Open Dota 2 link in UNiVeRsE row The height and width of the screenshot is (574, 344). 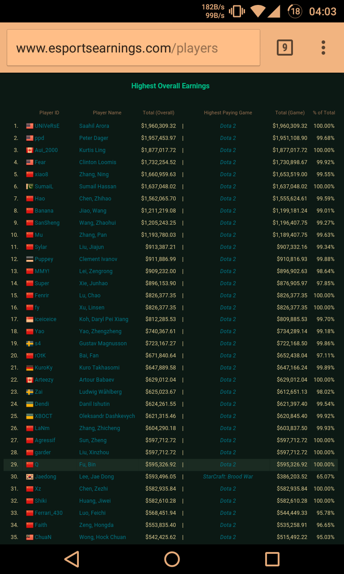228,126
